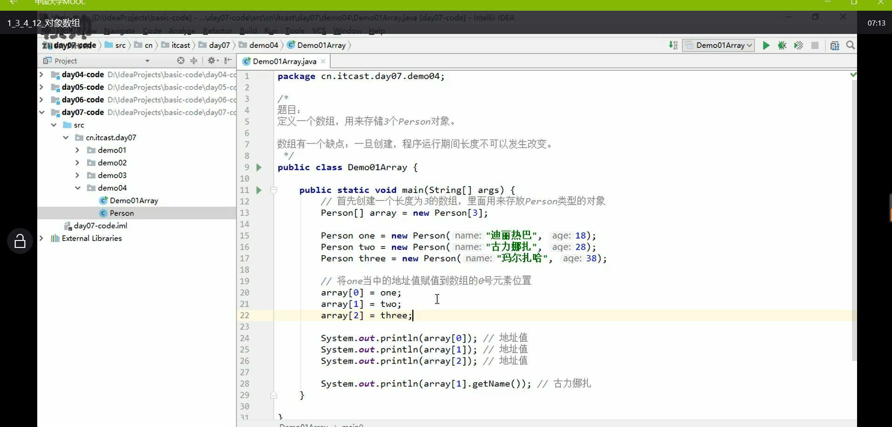Select day07-code.iml file in tree

click(x=100, y=226)
